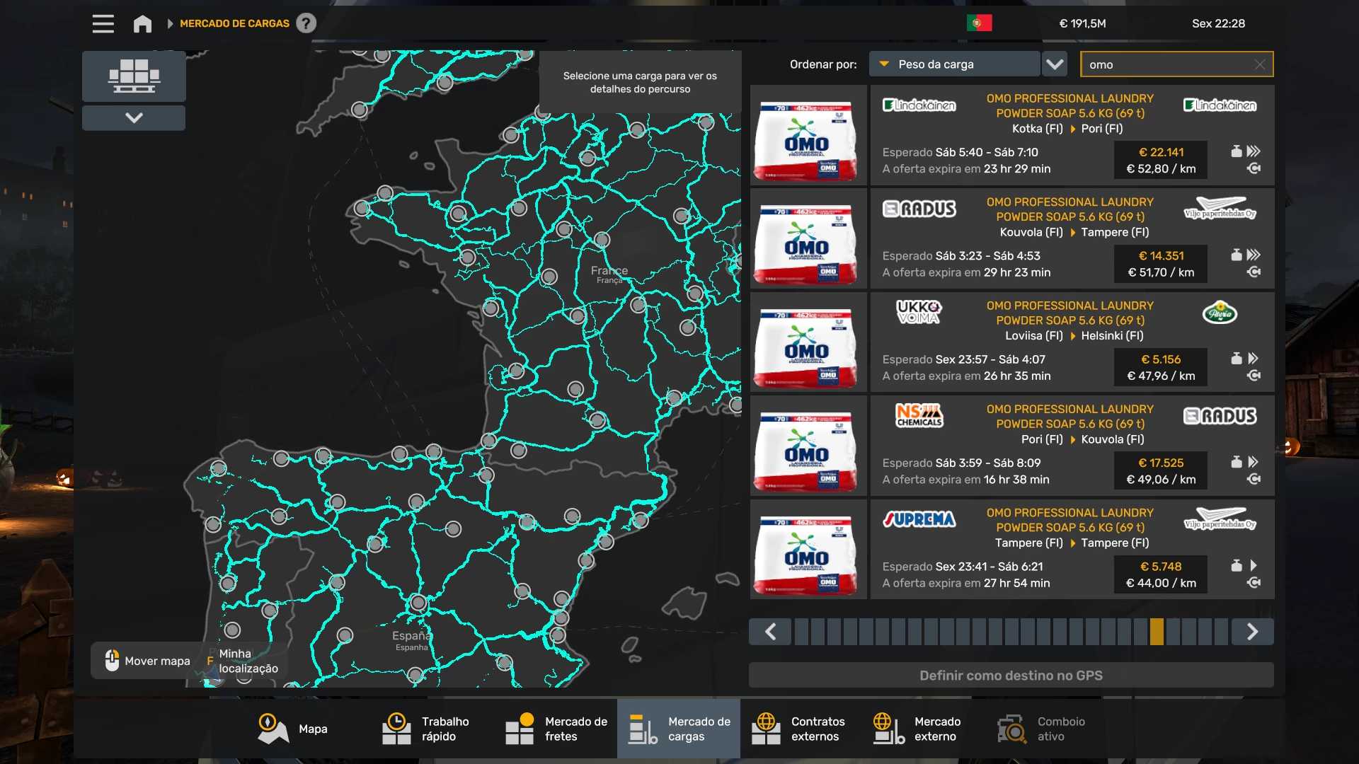Open the hamburger main menu
Viewport: 1359px width, 764px height.
click(103, 23)
